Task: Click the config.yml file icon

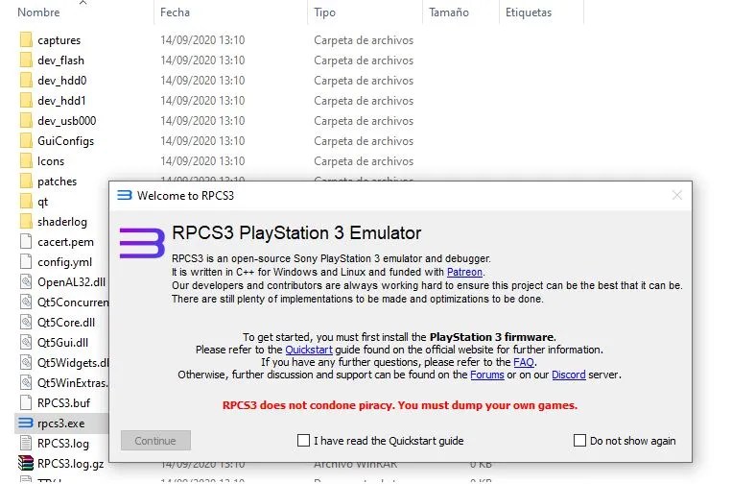Action: click(x=26, y=262)
